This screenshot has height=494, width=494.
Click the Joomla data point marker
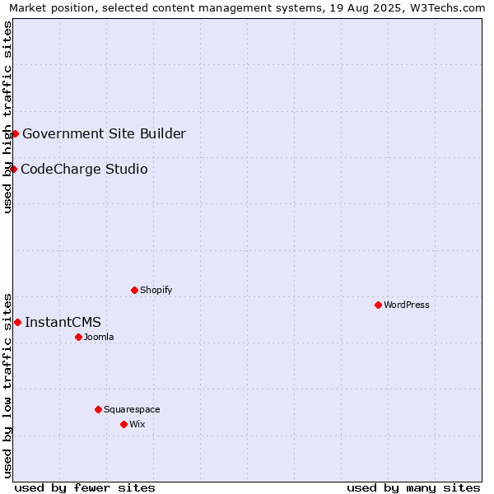(79, 337)
